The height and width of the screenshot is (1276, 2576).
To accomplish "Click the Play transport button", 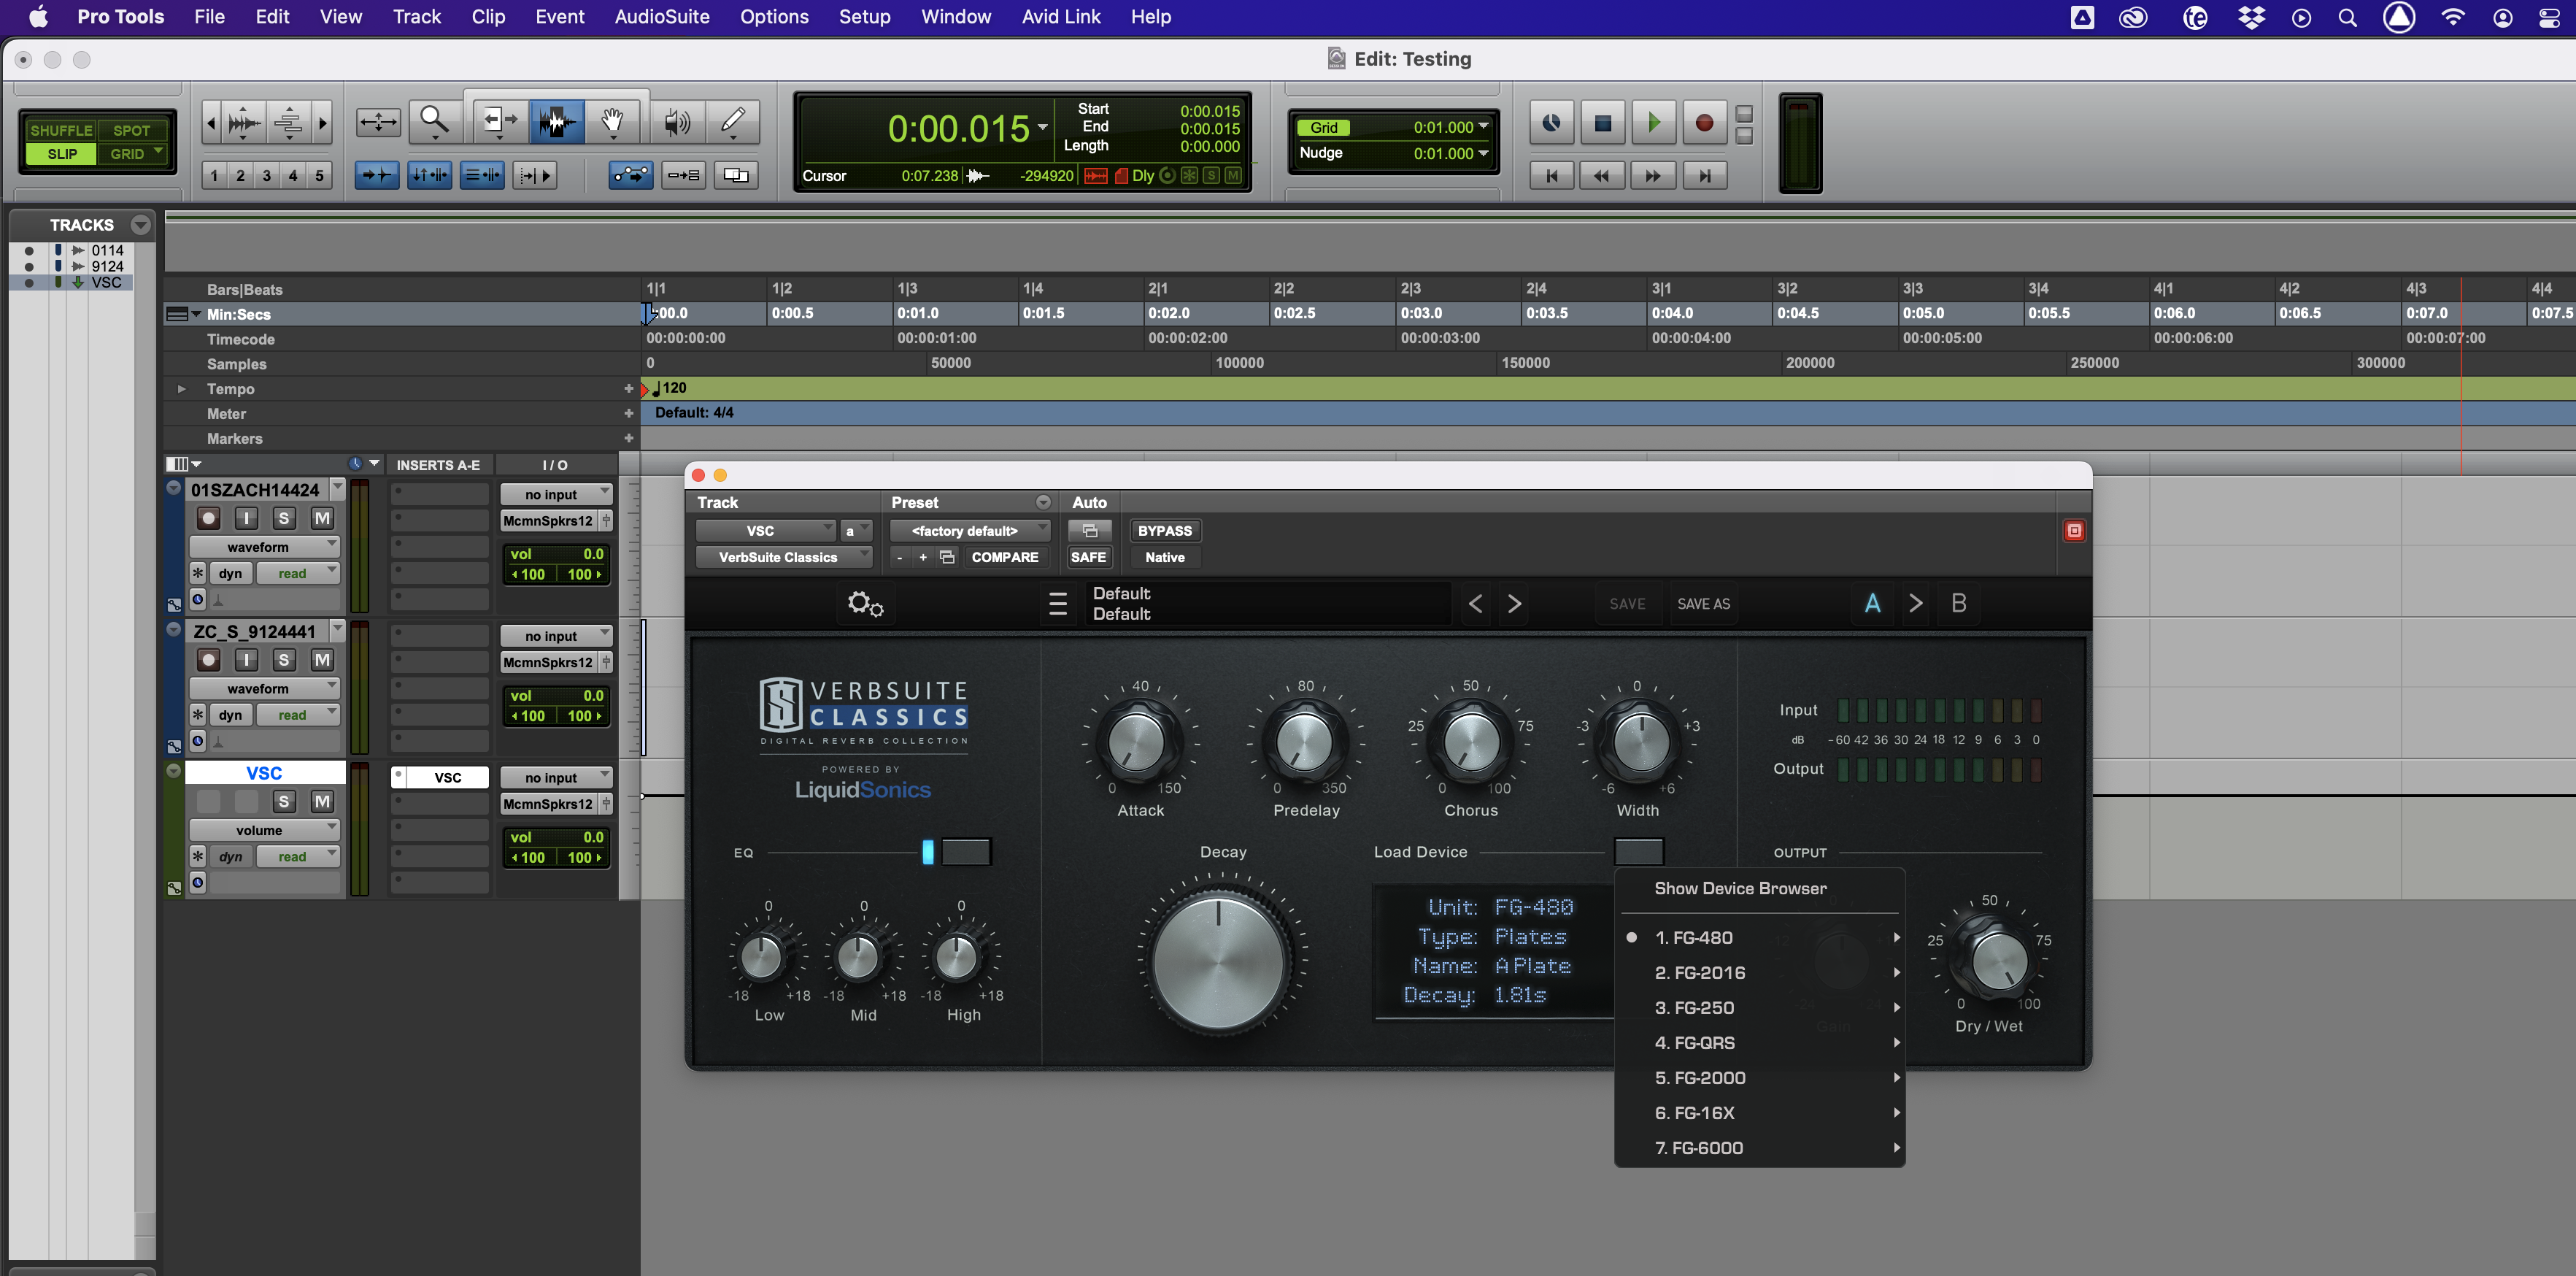I will [x=1653, y=123].
